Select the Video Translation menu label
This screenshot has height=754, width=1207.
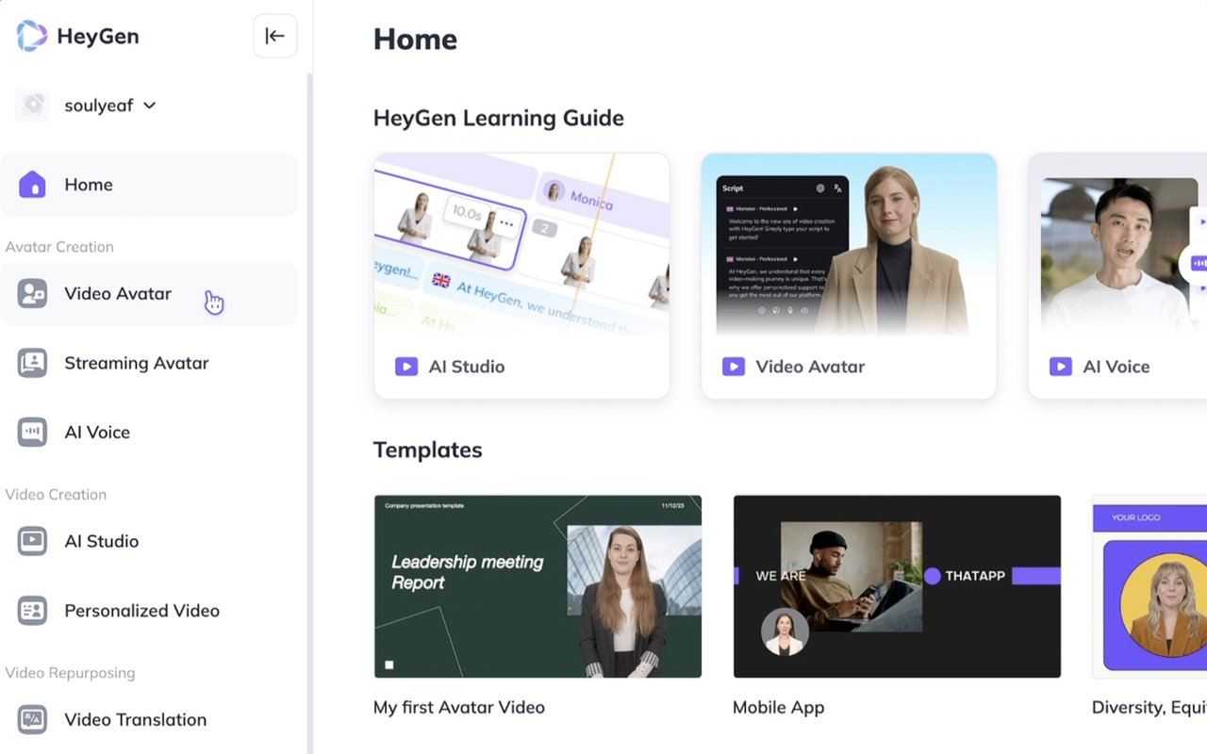coord(135,719)
